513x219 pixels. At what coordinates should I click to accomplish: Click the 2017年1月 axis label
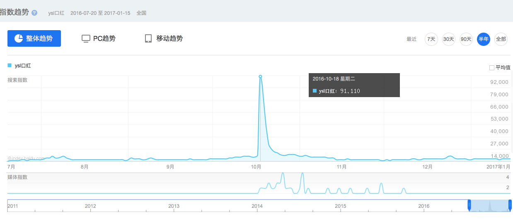[x=499, y=167]
